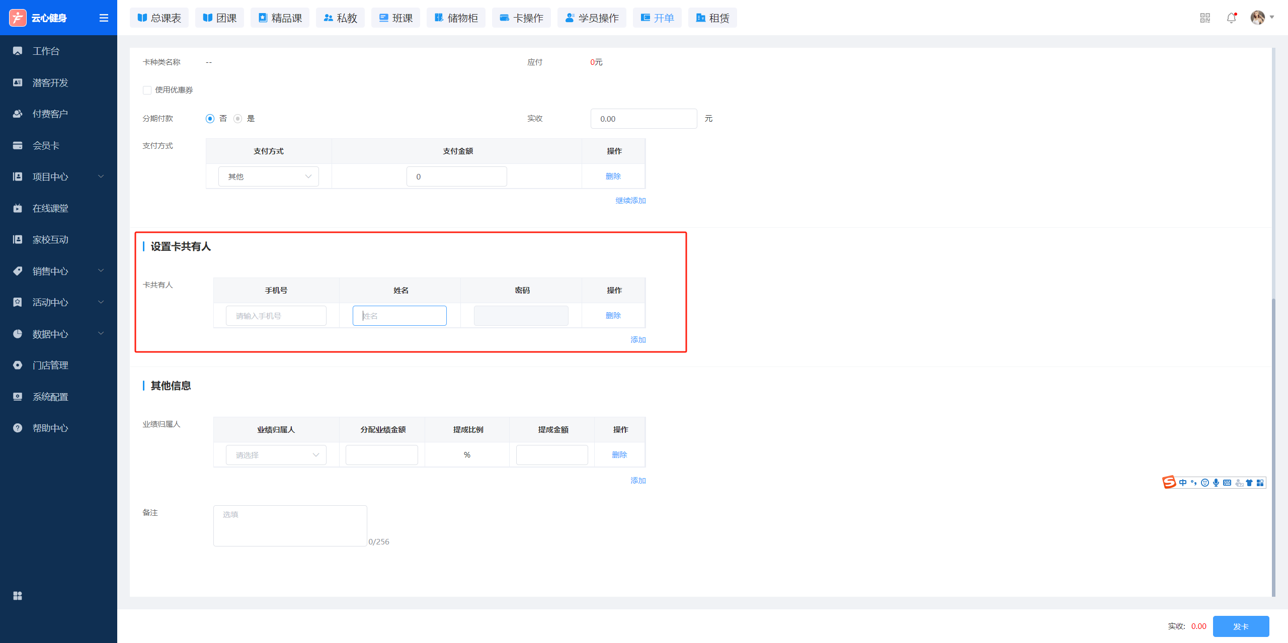Viewport: 1288px width, 643px height.
Task: Click the 发卡 submit button
Action: click(1241, 626)
